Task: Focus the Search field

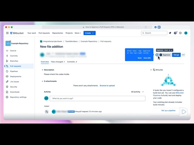Action: [154, 33]
